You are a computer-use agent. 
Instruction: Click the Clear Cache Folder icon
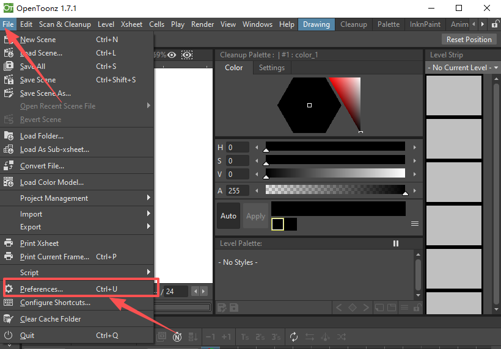pyautogui.click(x=9, y=318)
